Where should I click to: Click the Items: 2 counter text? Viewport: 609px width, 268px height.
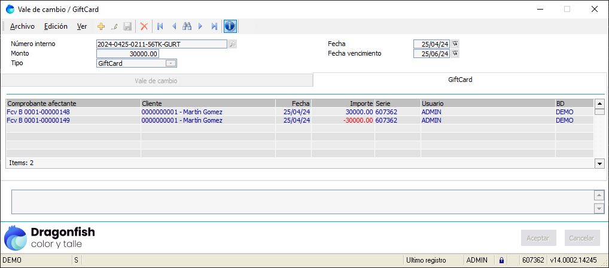click(x=22, y=163)
